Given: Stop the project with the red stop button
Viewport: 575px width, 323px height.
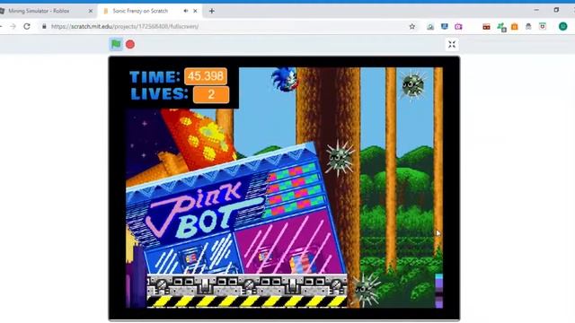Looking at the screenshot, I should 130,44.
